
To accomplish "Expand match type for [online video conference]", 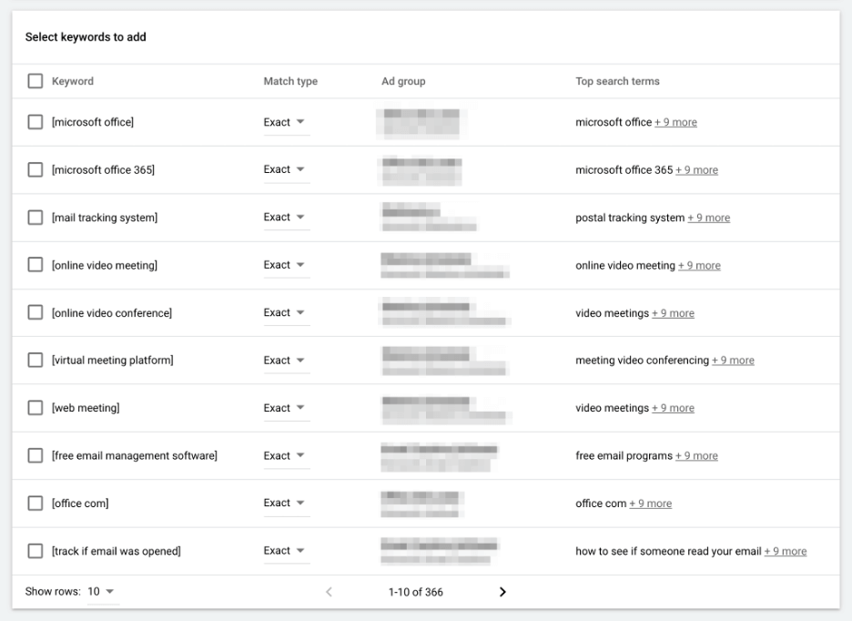I will click(287, 312).
